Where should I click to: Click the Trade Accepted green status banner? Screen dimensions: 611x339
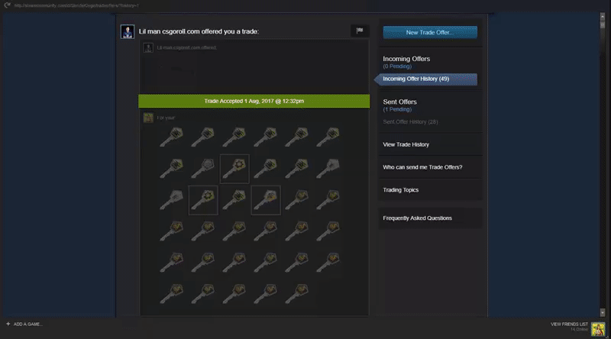254,102
